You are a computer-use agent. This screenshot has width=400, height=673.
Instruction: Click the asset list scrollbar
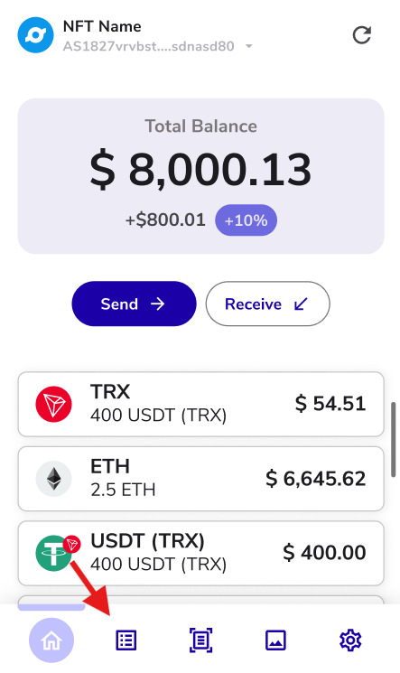coord(393,440)
